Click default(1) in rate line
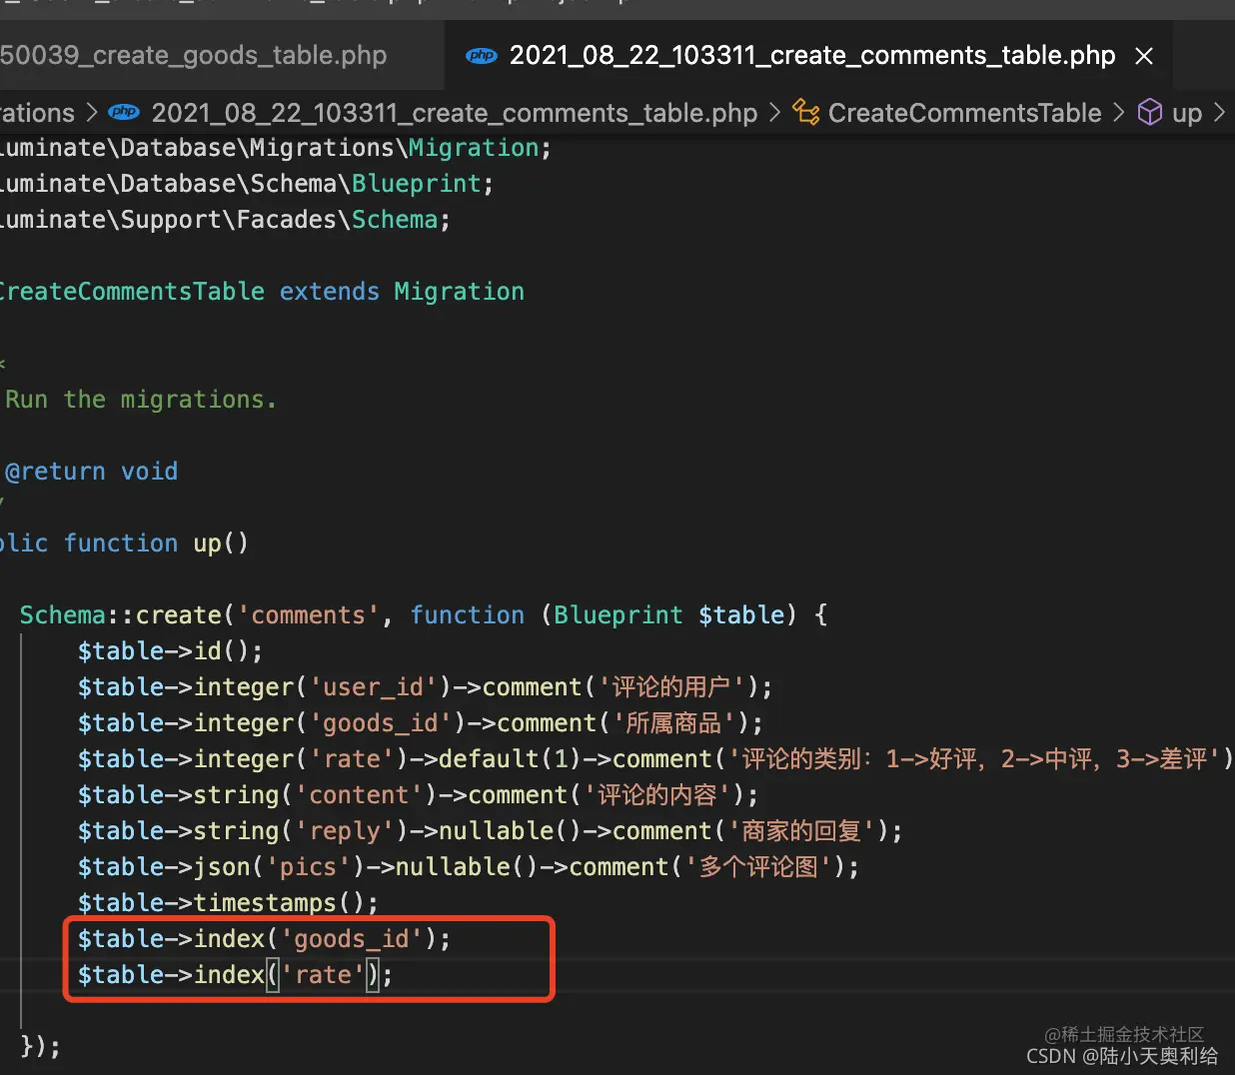Screen dimensions: 1235x1075 click(x=510, y=759)
